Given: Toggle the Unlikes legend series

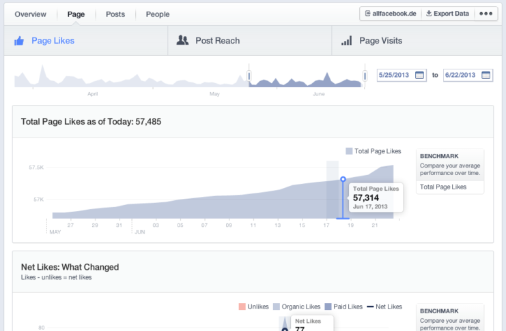Looking at the screenshot, I should tap(253, 306).
